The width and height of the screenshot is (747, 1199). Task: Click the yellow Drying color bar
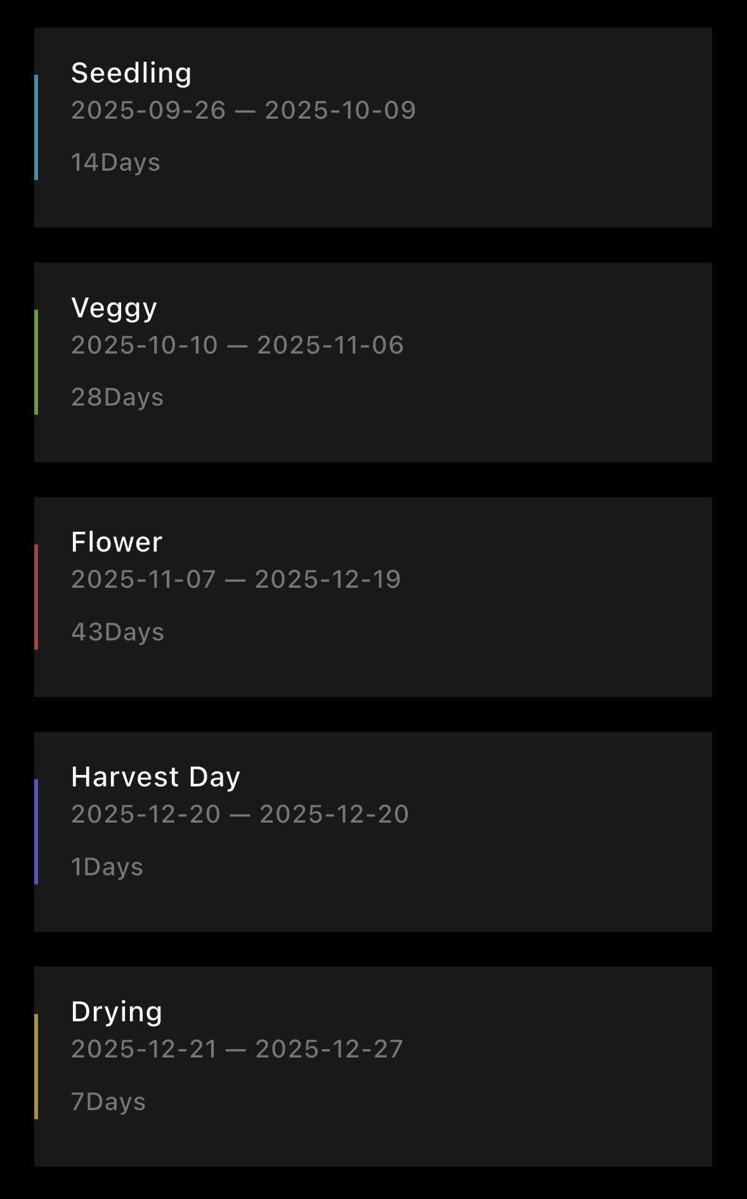[x=36, y=1066]
